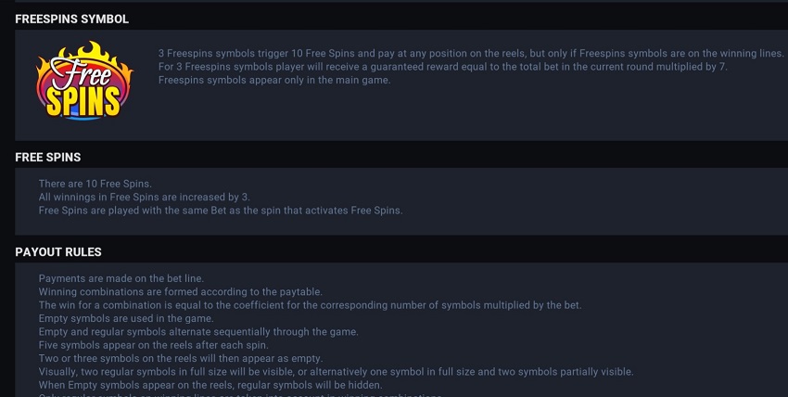The image size is (788, 397).
Task: Click the line about coefficient multiplied by the bet
Action: click(x=310, y=305)
